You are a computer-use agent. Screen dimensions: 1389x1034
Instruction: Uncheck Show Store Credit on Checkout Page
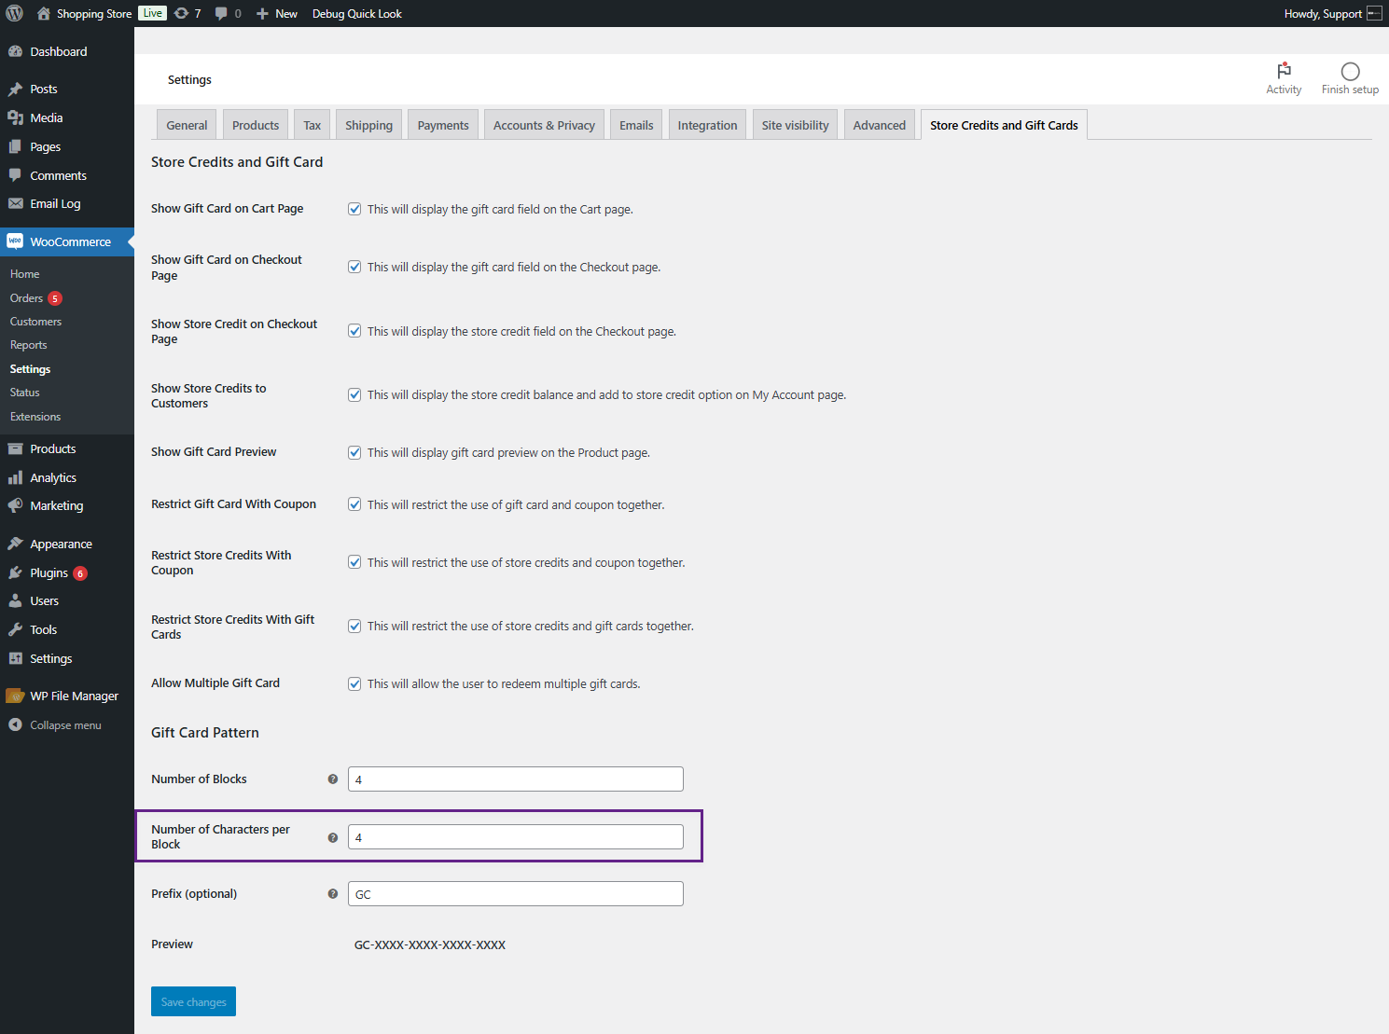(x=354, y=331)
